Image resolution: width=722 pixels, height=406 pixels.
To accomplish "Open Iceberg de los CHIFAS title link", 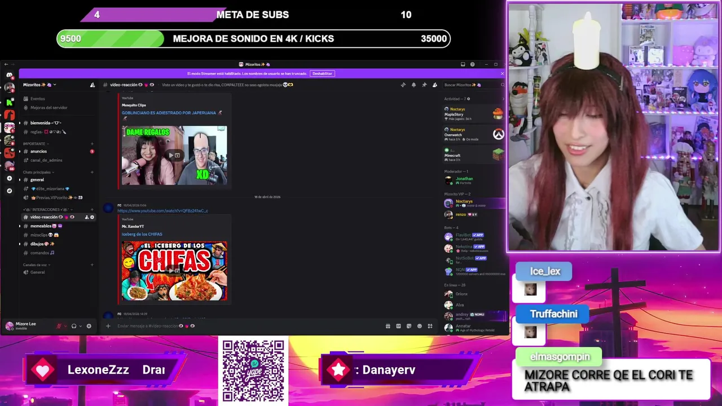I will click(142, 235).
